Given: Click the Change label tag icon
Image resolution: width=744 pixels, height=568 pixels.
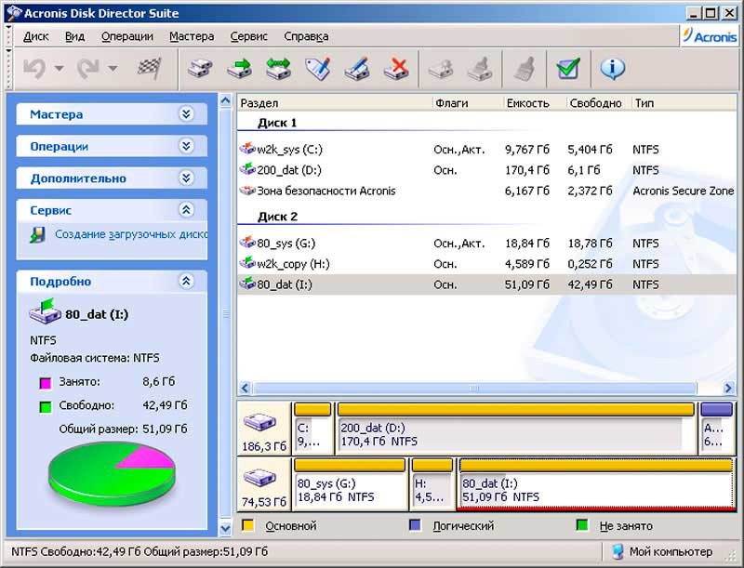Looking at the screenshot, I should [318, 69].
